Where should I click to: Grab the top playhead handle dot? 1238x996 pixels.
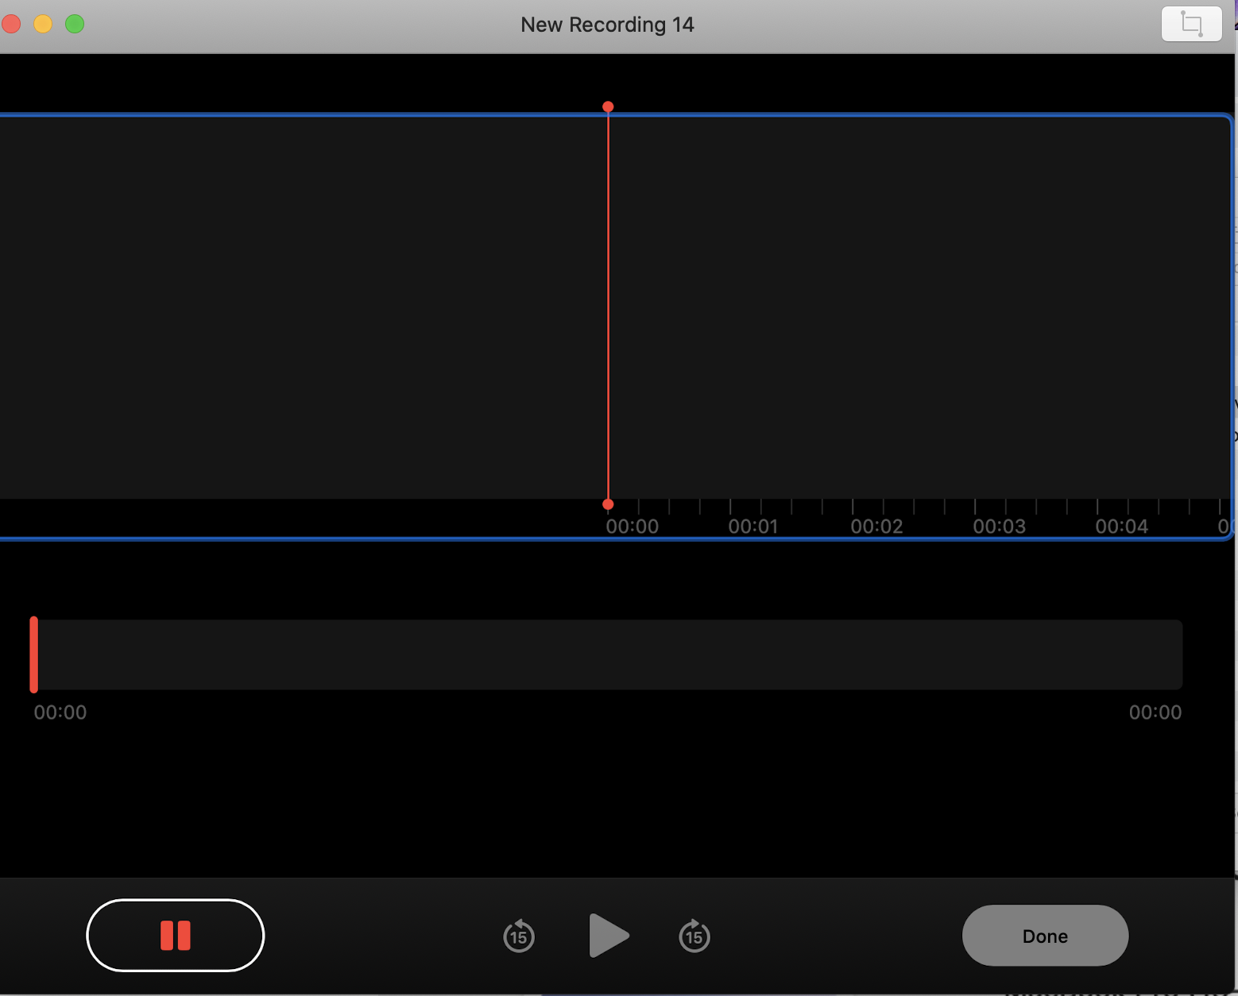tap(608, 106)
